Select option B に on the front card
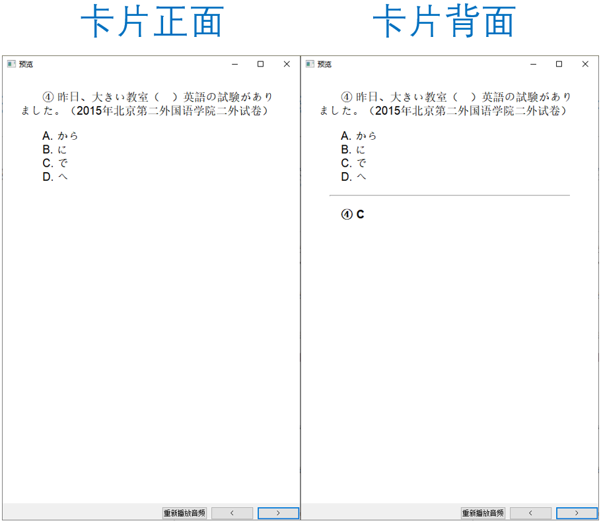 [x=55, y=150]
